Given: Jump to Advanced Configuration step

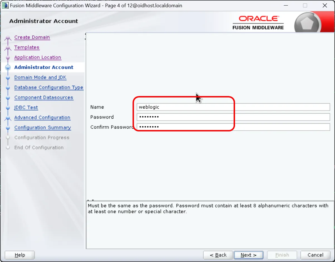Looking at the screenshot, I should click(42, 117).
